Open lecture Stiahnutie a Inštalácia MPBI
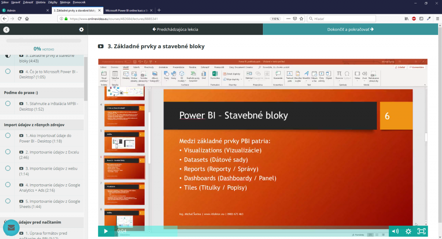442x239 pixels. coord(49,106)
